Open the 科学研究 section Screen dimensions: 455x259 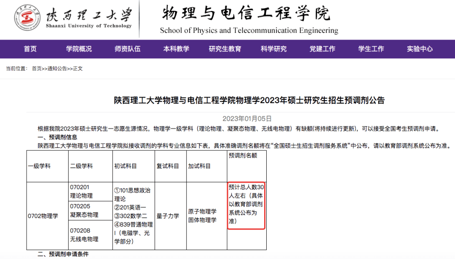click(273, 49)
